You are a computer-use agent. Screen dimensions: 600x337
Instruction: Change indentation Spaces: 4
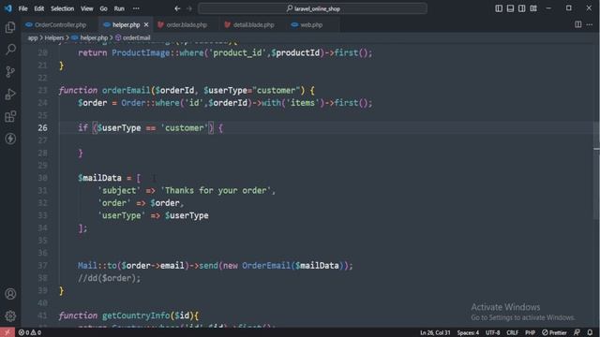pos(468,333)
